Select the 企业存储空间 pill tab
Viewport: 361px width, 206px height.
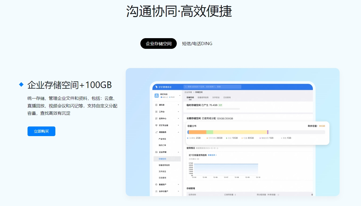[159, 43]
